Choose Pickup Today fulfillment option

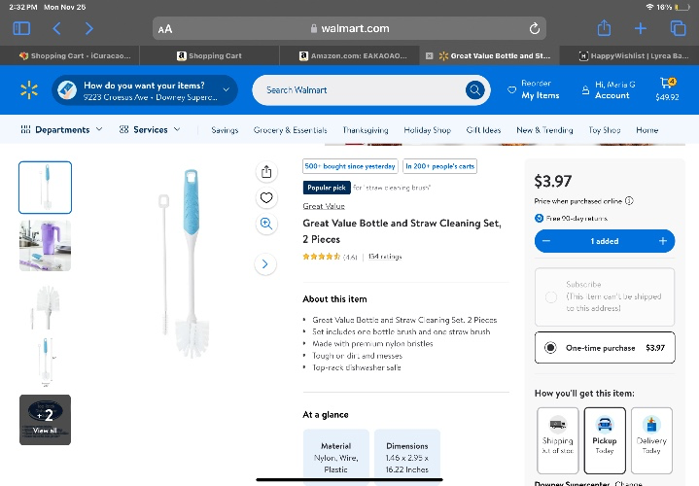click(605, 440)
